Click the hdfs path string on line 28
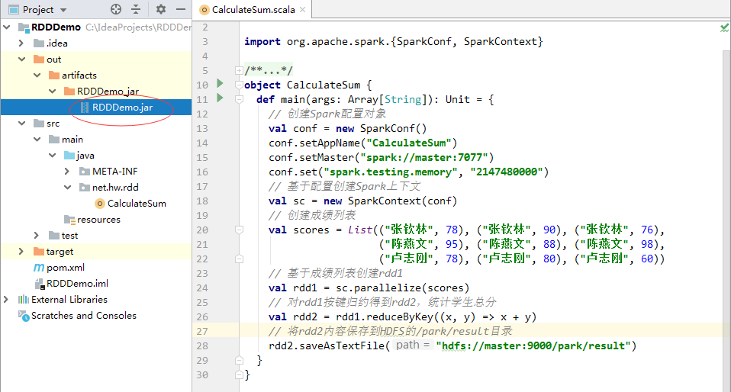 click(533, 345)
